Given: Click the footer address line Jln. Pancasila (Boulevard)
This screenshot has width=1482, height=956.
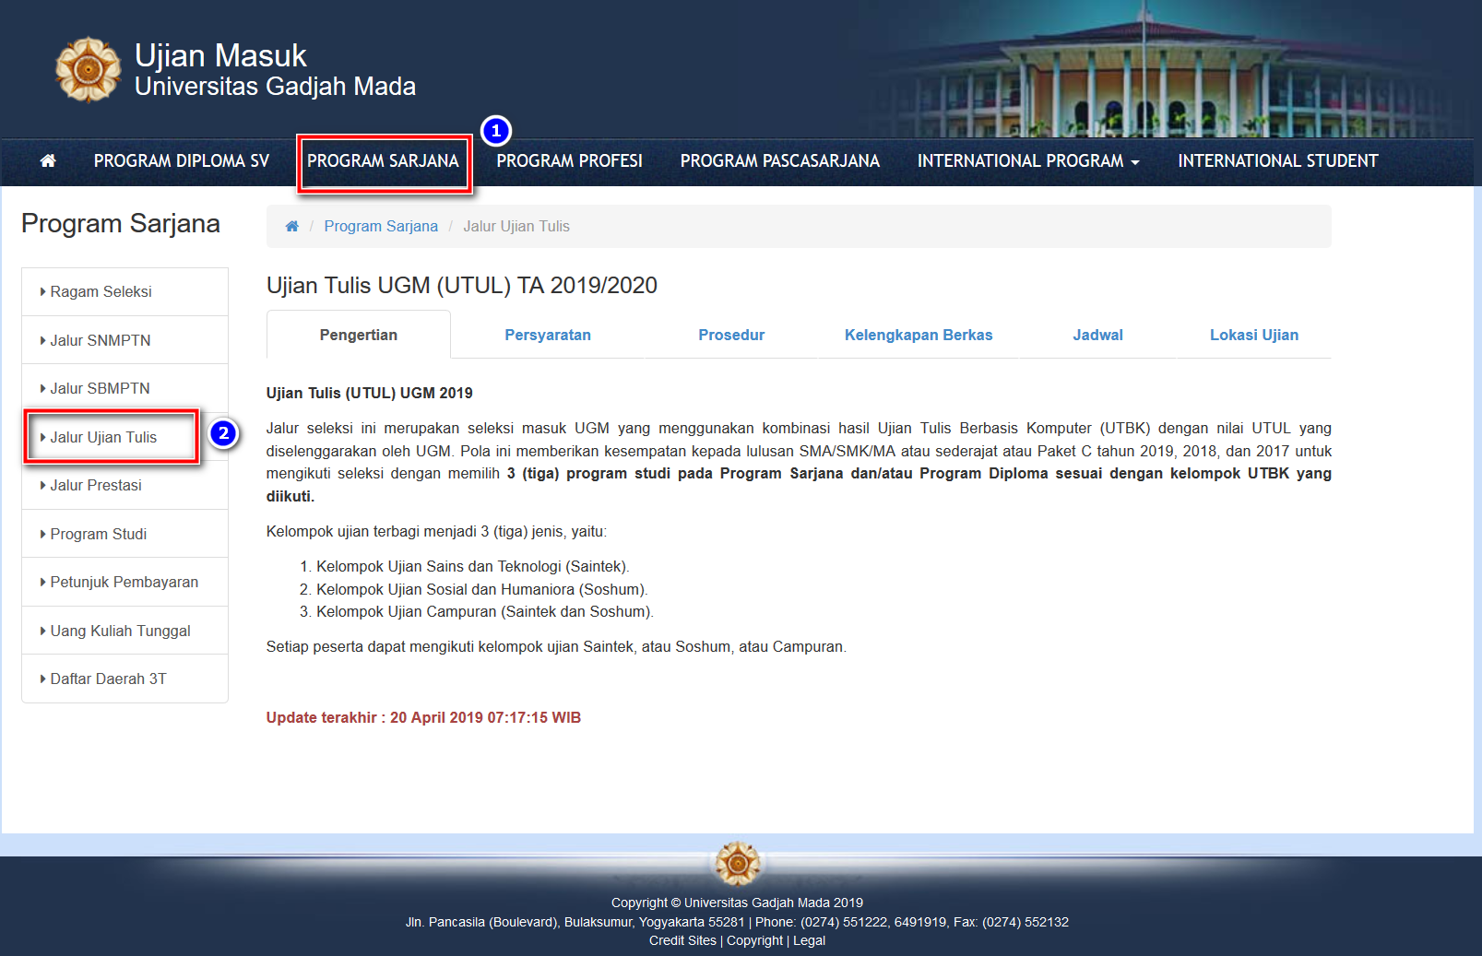Looking at the screenshot, I should point(737,922).
